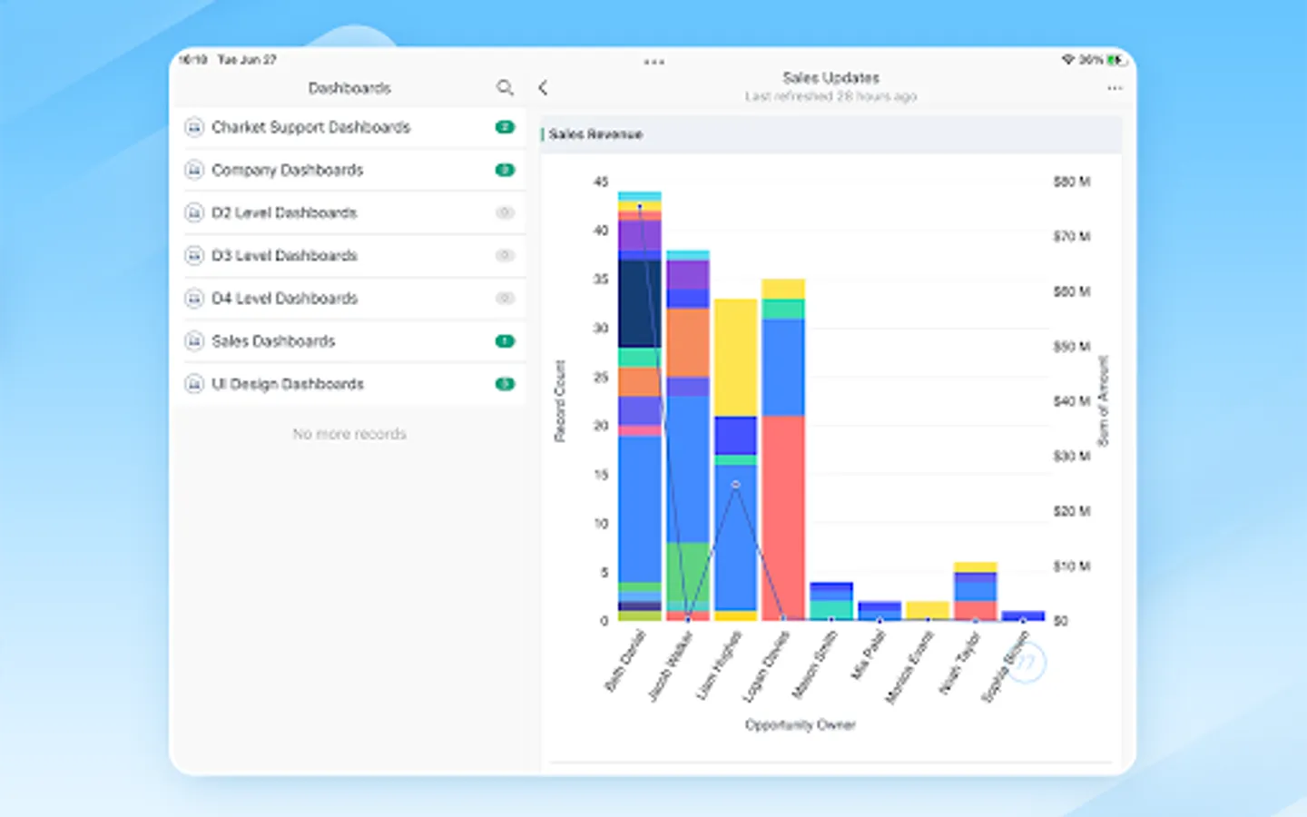Tap the line chart data point on Liam Hughes bar
This screenshot has width=1307, height=817.
pyautogui.click(x=736, y=485)
